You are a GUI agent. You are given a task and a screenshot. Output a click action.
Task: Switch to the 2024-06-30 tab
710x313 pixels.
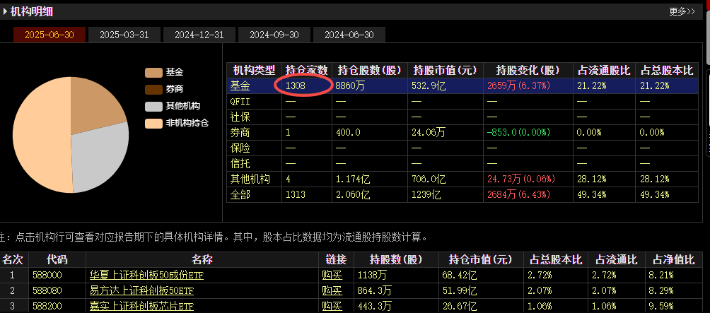pyautogui.click(x=349, y=35)
